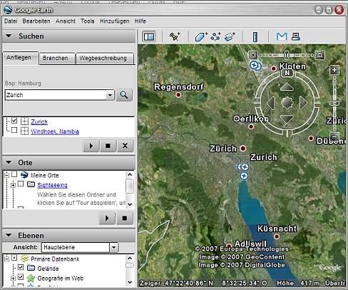348x290 pixels.
Task: Uncheck the Gelände layer checkbox
Action: coord(21,267)
